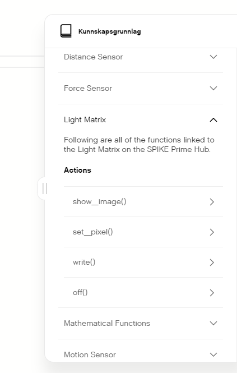The image size is (237, 373).
Task: Click the panel resize handle grip
Action: (x=45, y=188)
